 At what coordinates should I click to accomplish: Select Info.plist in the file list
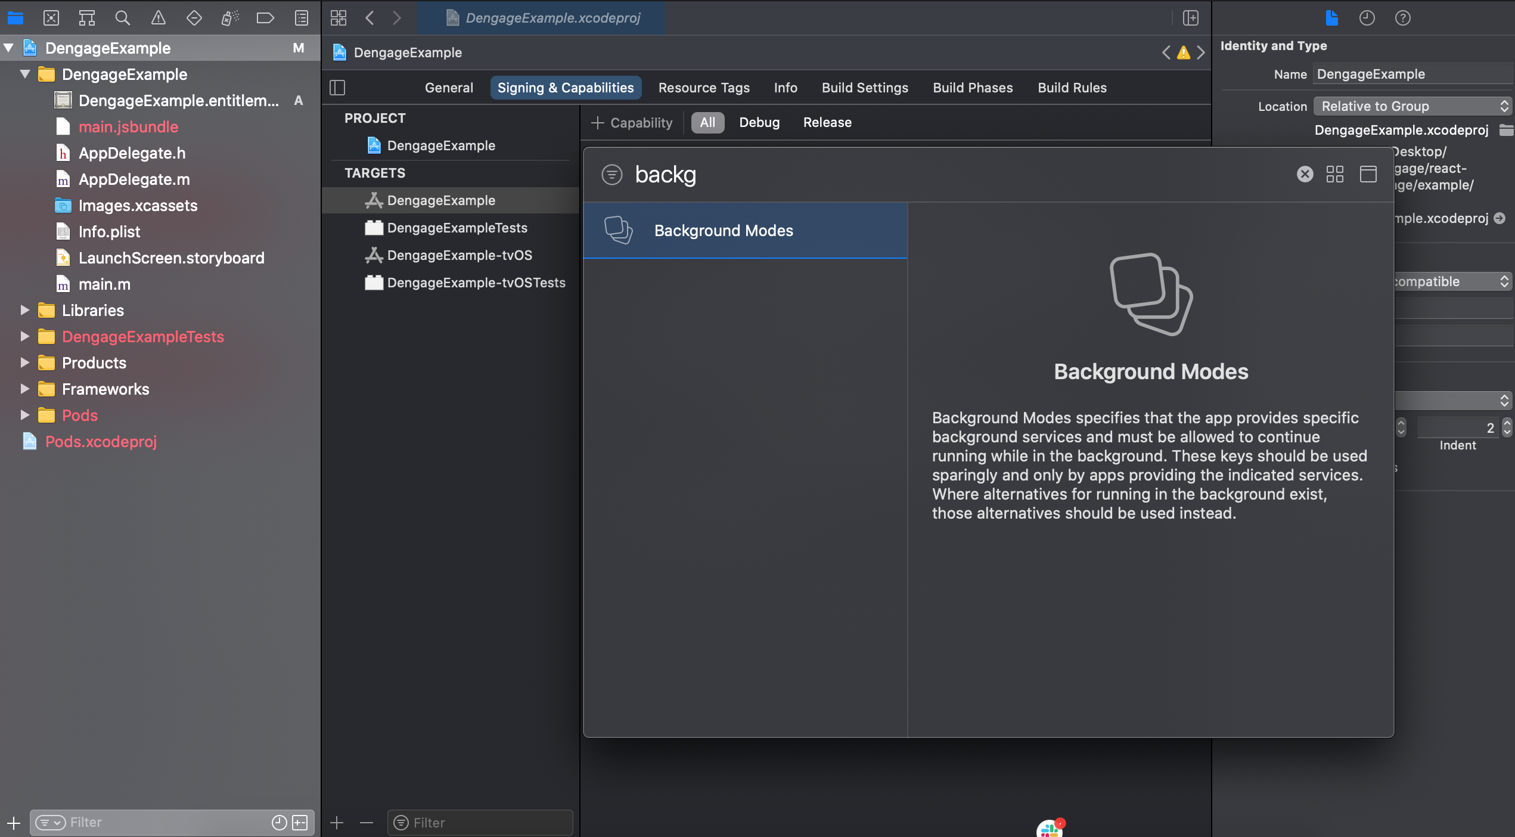point(109,231)
